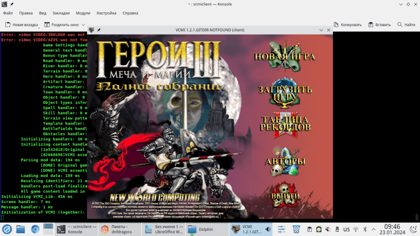Viewport: 420px width, 236px height.
Task: Open the sliders settings icon in taskbar
Action: pos(281,229)
